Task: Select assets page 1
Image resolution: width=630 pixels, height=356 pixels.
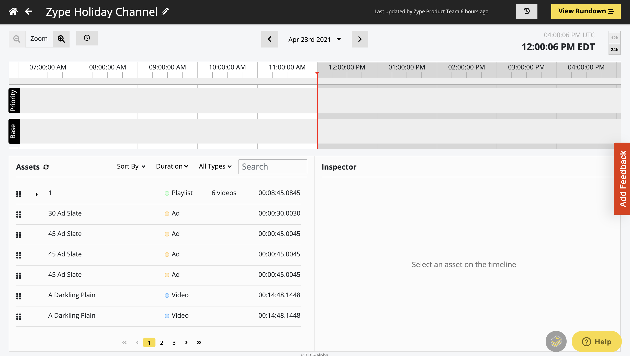Action: [x=149, y=343]
